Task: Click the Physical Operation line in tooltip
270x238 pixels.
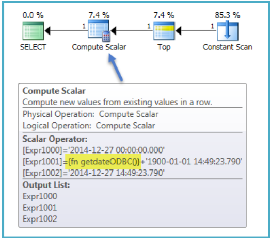Action: (90, 114)
